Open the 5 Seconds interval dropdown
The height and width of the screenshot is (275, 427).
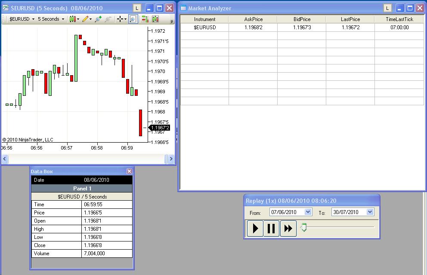coord(51,19)
